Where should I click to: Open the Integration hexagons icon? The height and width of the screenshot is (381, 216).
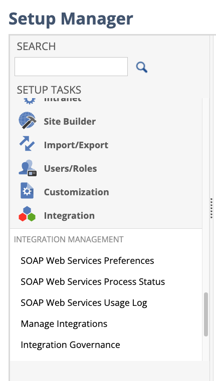(x=27, y=214)
